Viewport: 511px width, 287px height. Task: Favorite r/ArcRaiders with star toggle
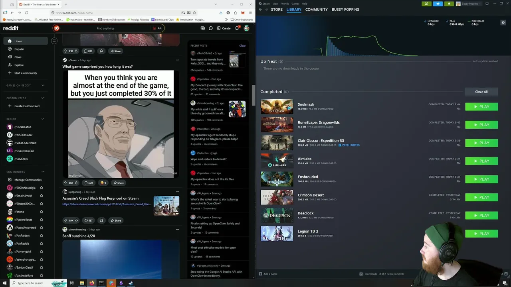pos(42,236)
